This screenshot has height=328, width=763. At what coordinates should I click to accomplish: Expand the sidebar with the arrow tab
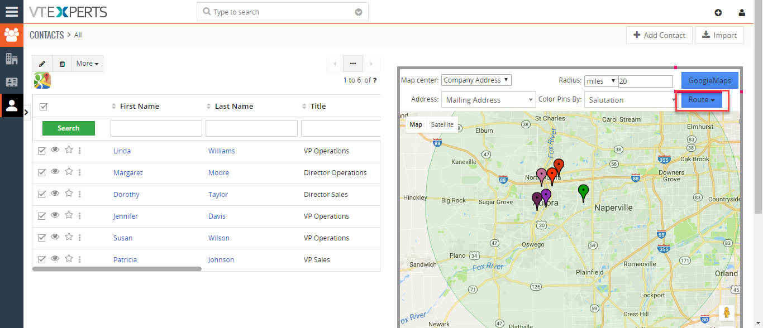point(26,112)
